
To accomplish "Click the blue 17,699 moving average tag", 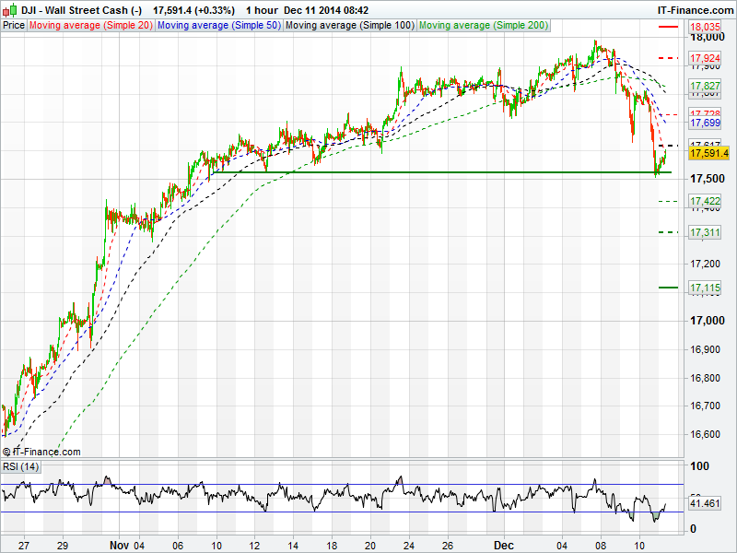I will click(705, 123).
